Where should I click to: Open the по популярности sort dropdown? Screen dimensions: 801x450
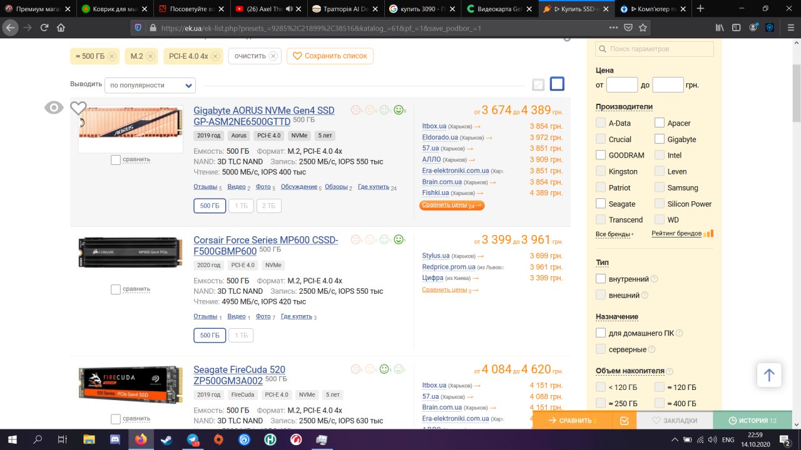coord(150,85)
